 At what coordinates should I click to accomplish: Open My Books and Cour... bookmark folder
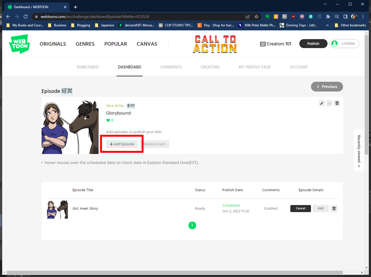(x=25, y=25)
